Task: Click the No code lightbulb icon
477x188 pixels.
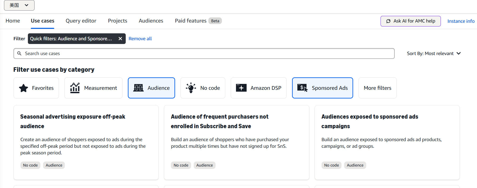Action: coord(191,88)
